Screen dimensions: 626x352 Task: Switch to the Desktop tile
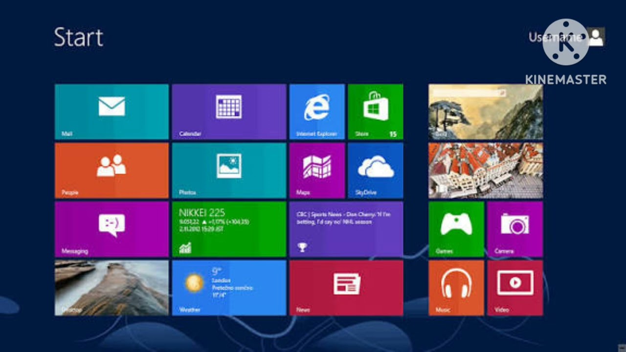click(112, 288)
